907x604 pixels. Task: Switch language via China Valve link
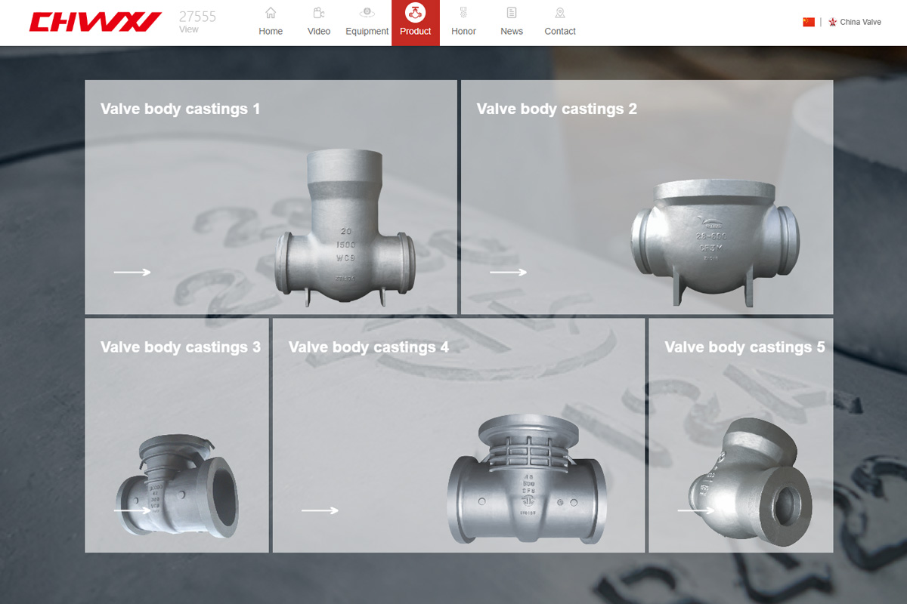pos(859,22)
